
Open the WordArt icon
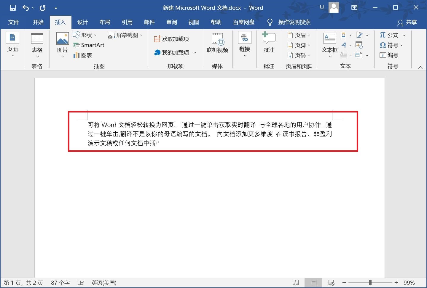tap(344, 45)
